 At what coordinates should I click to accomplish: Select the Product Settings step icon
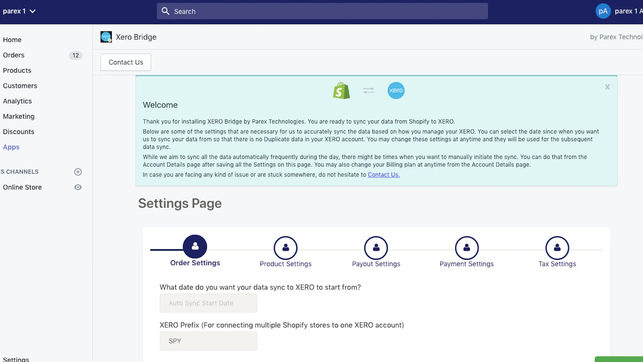285,248
